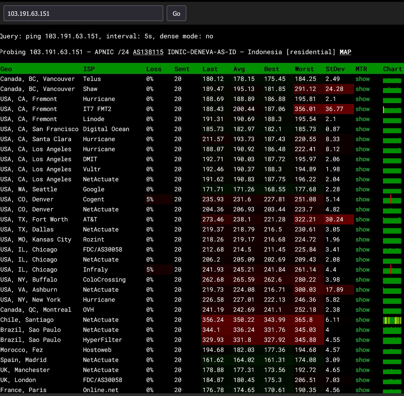Show MTR for Sao Paulo HyperFilter
Viewport: 404px width, 396px height.
click(363, 340)
